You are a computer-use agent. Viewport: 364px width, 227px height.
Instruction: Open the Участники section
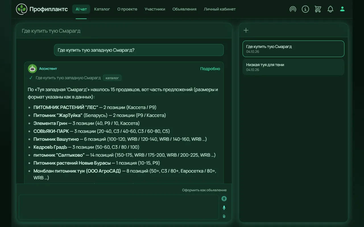pos(155,9)
